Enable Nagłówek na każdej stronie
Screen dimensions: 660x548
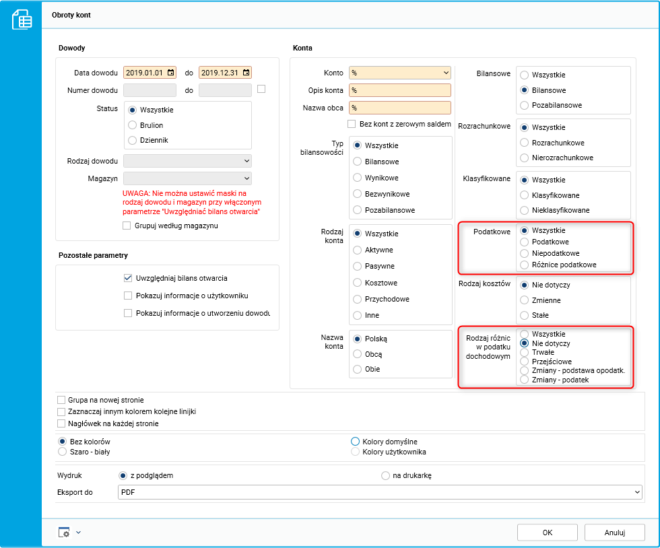tap(61, 423)
